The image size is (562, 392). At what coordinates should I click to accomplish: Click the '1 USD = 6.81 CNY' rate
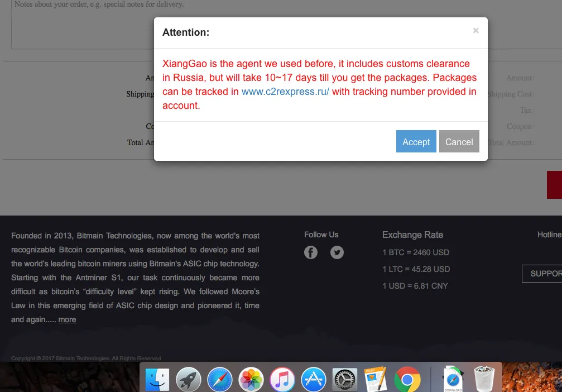tap(415, 286)
